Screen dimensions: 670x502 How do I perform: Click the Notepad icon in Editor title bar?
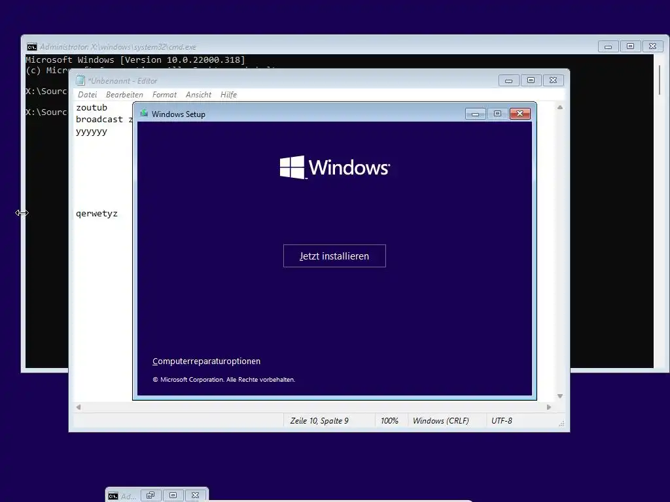click(x=80, y=80)
